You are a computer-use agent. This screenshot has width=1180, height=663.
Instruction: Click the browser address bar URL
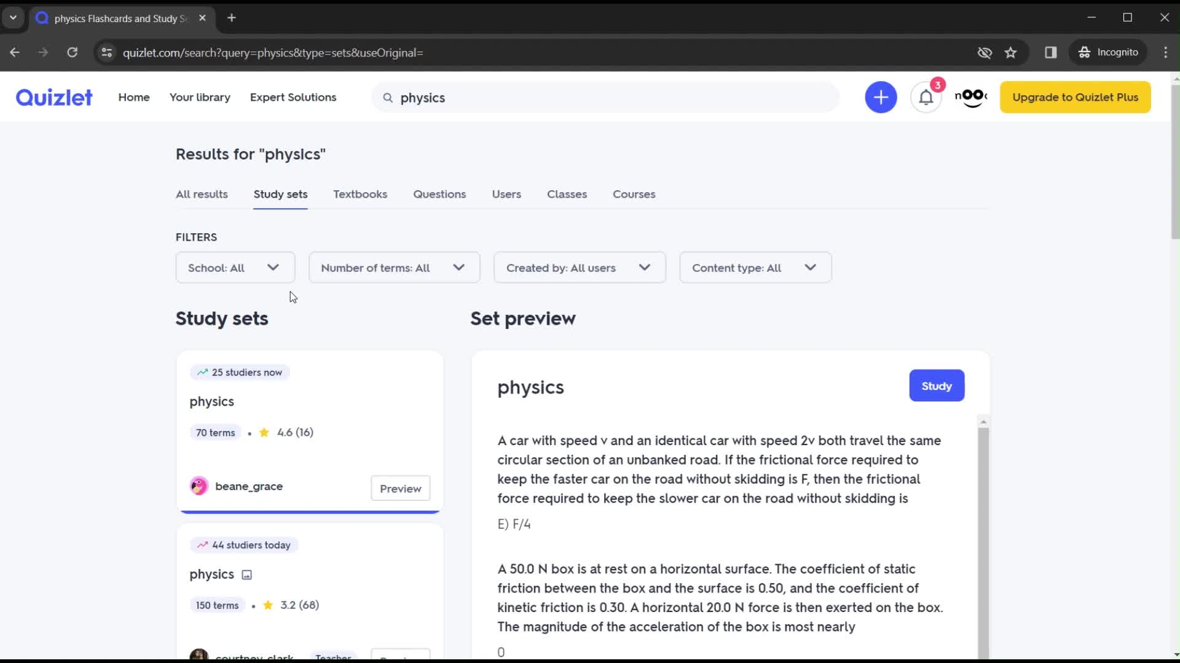273,53
